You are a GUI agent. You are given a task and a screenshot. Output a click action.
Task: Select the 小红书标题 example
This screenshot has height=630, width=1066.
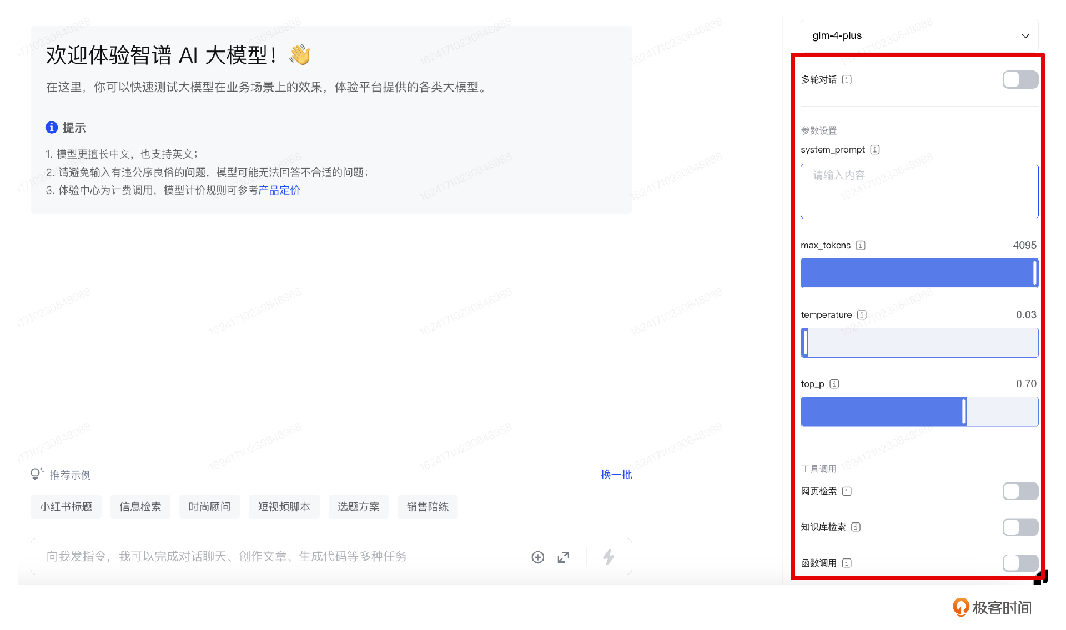[x=66, y=506]
